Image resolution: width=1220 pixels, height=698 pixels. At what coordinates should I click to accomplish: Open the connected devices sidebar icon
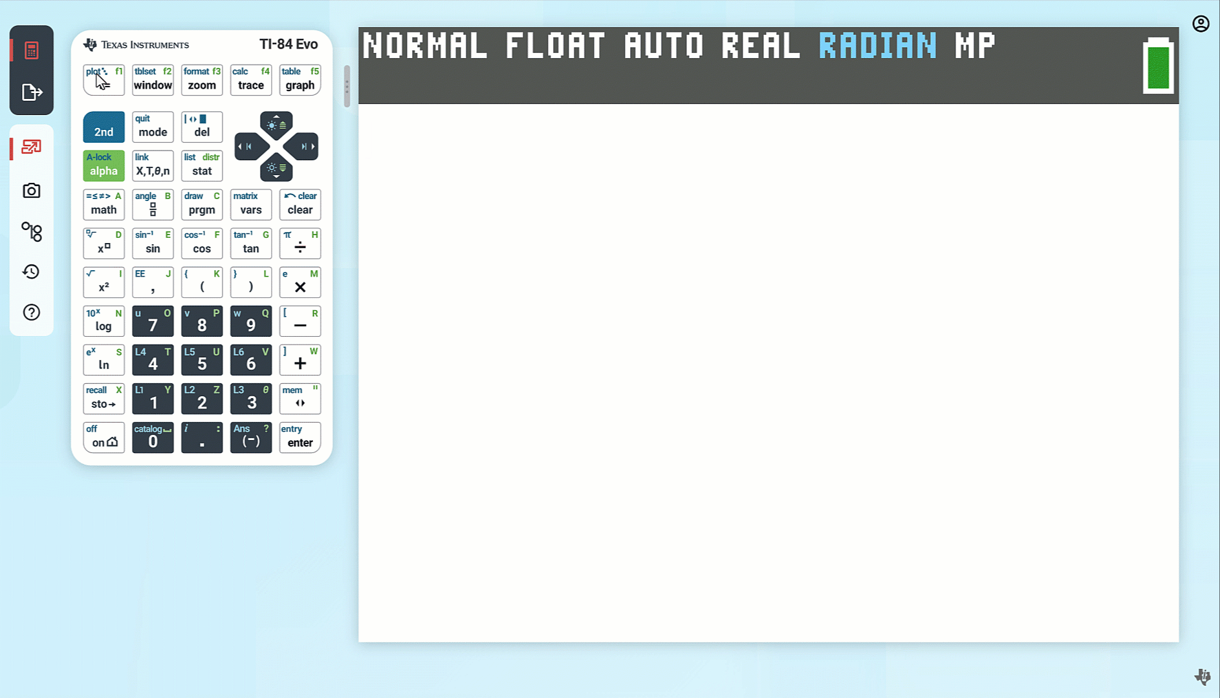pos(31,231)
